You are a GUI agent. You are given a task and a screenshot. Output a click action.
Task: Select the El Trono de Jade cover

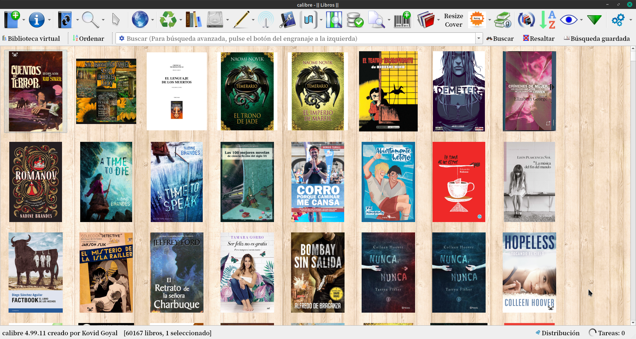click(x=247, y=91)
